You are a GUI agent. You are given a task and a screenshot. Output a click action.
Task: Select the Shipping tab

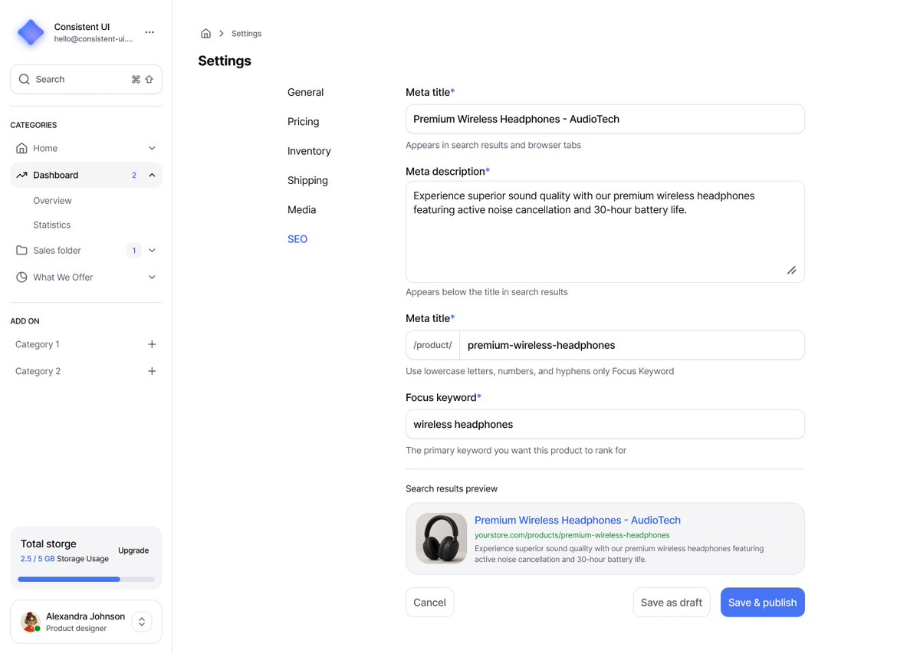pos(307,180)
